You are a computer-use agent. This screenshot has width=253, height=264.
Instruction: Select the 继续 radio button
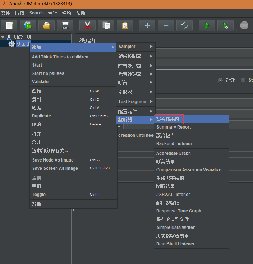pos(220,80)
